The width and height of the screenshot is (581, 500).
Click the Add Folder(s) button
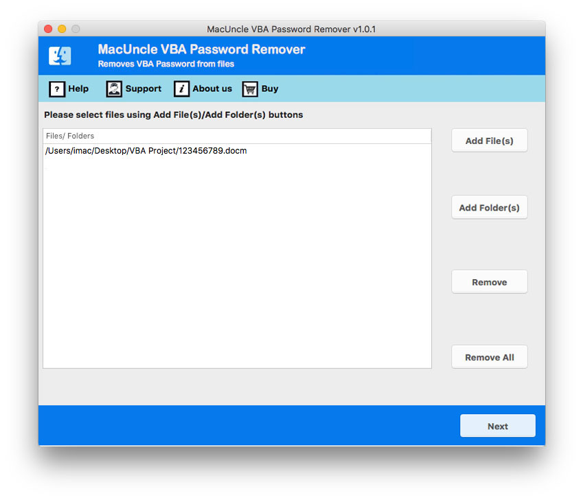click(x=489, y=207)
